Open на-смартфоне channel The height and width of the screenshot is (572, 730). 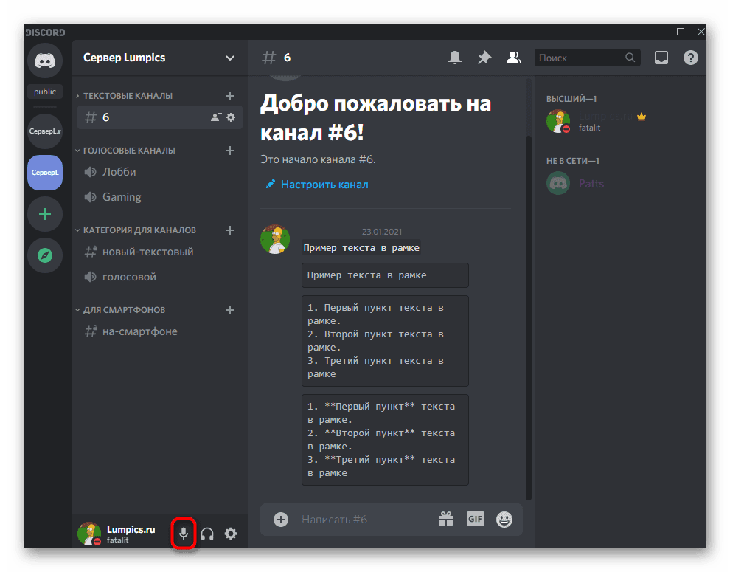click(160, 331)
